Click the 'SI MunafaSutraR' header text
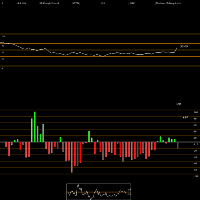Screen dimensions: 200x200 coord(49,3)
